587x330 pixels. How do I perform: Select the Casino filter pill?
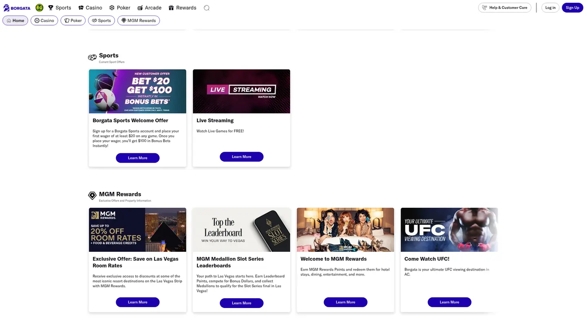tap(44, 20)
